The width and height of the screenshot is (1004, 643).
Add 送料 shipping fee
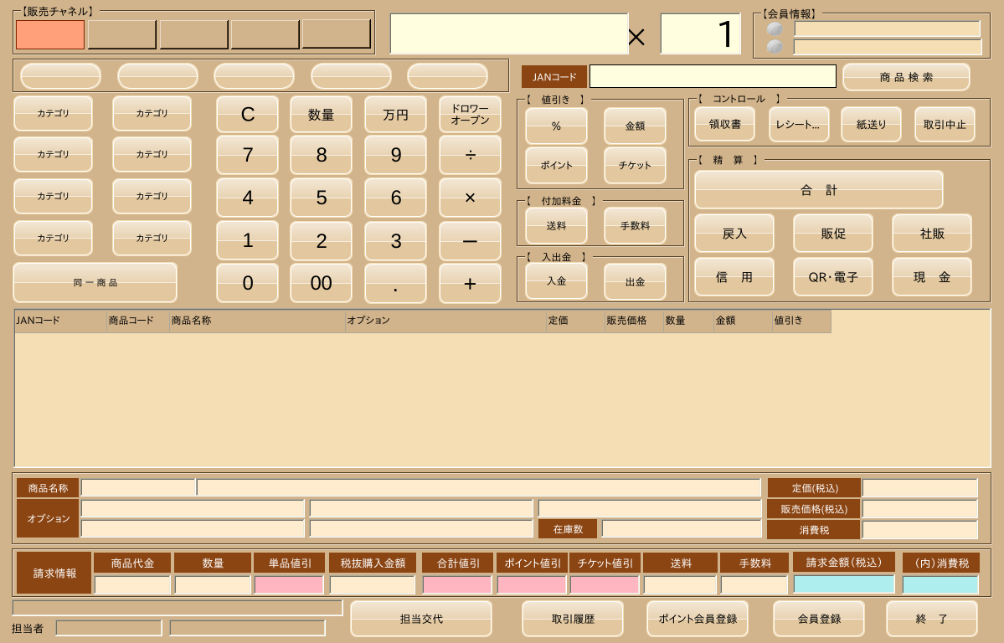(x=556, y=226)
